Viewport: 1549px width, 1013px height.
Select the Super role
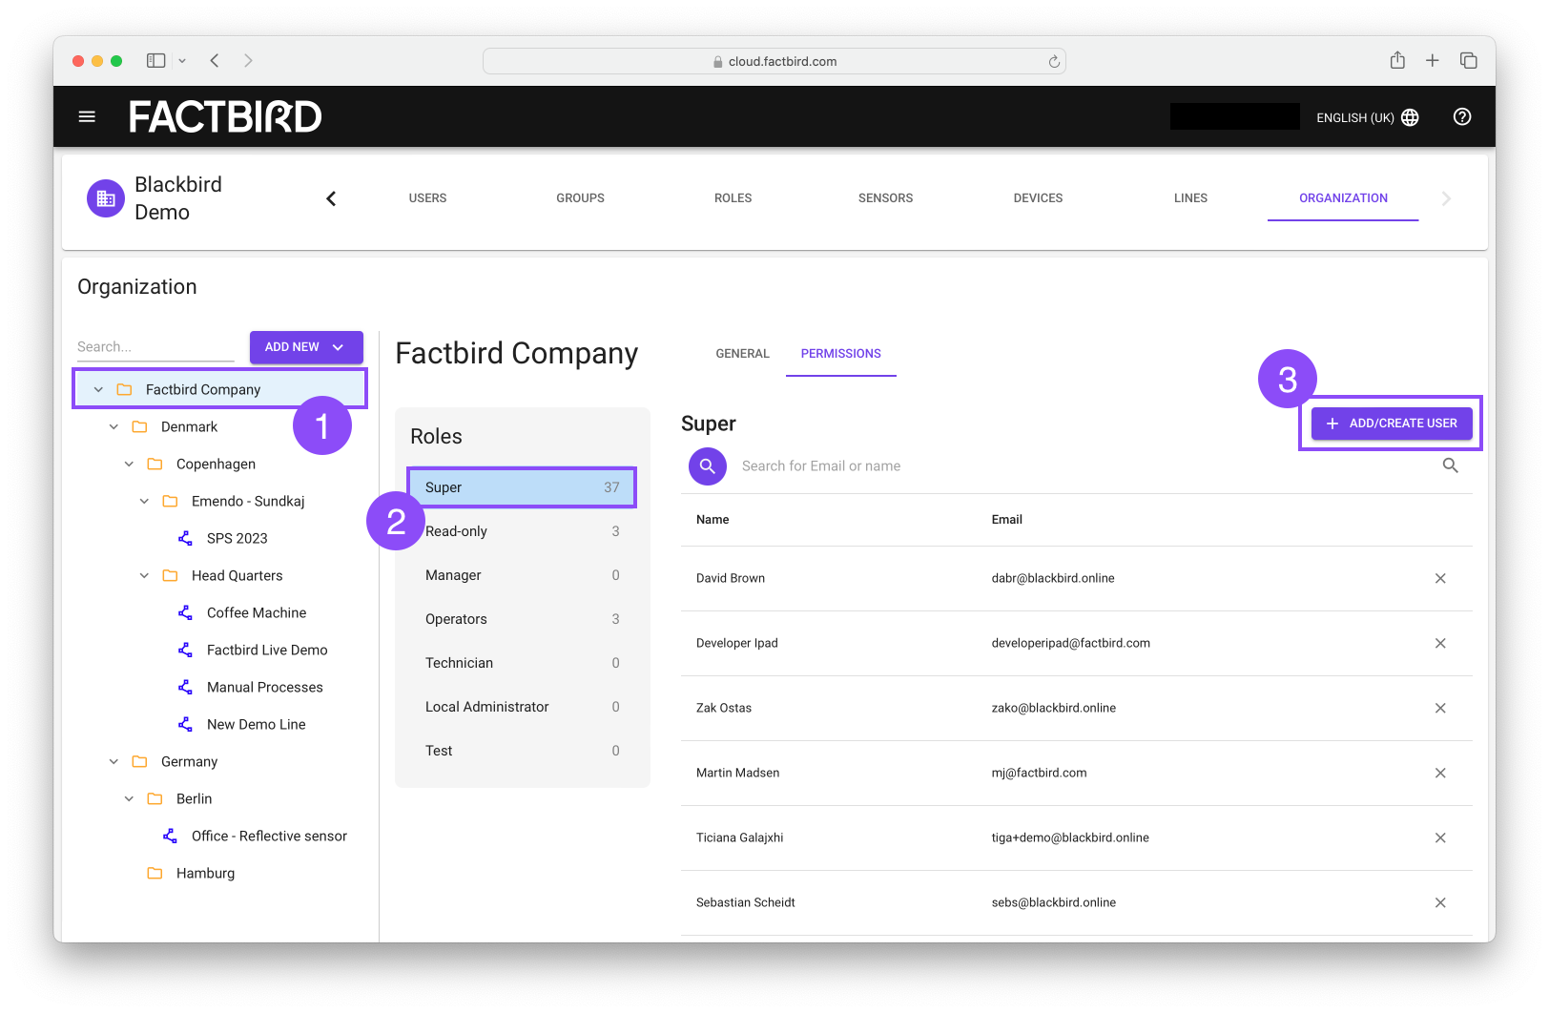tap(522, 487)
